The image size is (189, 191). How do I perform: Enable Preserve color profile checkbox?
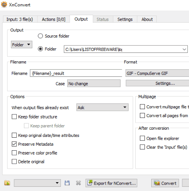point(14,153)
